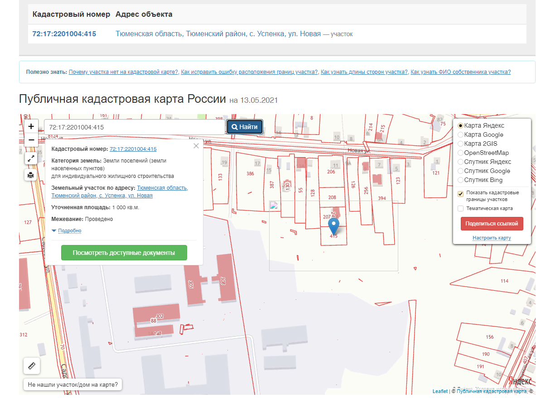Uncheck Показать кадастровые границы участков
This screenshot has width=536, height=398.
pyautogui.click(x=460, y=194)
